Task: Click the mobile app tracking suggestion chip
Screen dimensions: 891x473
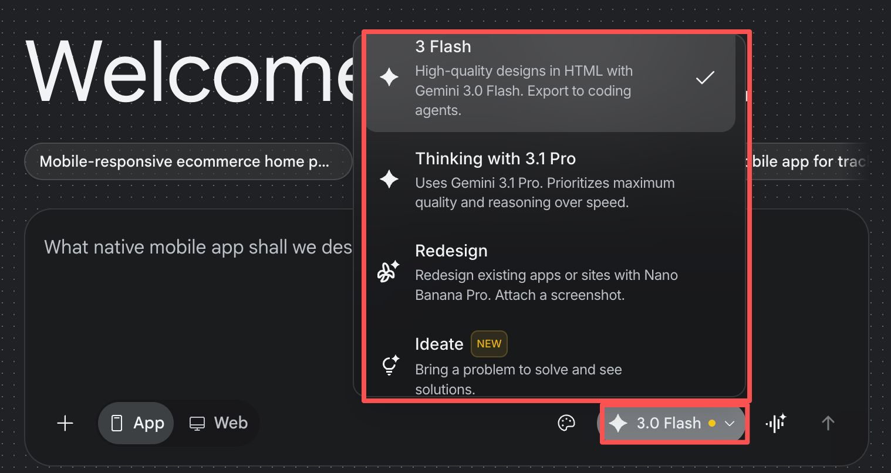Action: pyautogui.click(x=808, y=161)
